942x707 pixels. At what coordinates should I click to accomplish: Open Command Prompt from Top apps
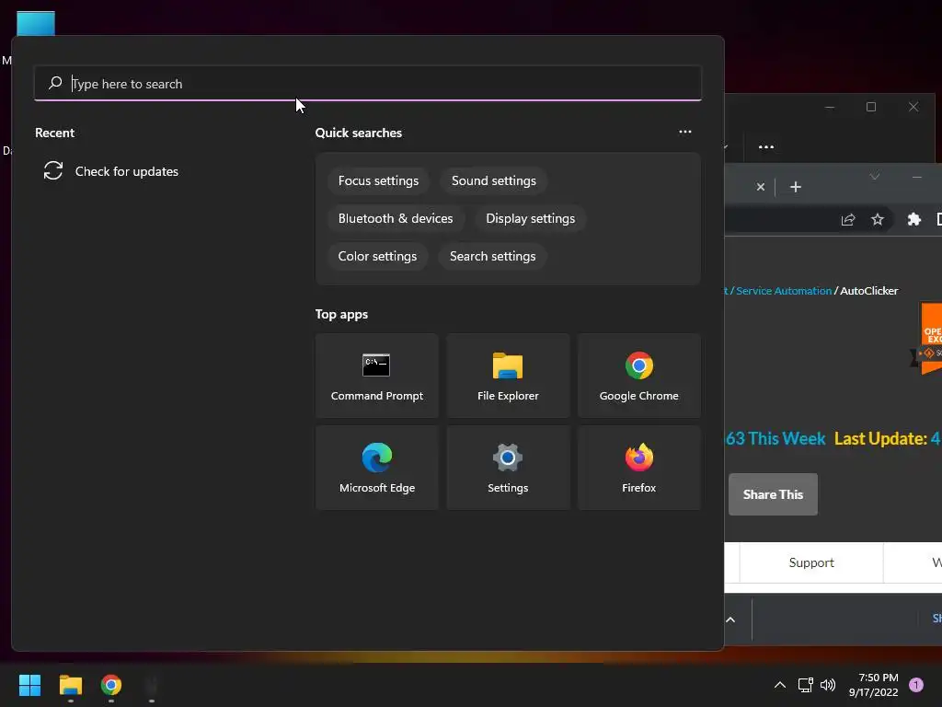(376, 376)
